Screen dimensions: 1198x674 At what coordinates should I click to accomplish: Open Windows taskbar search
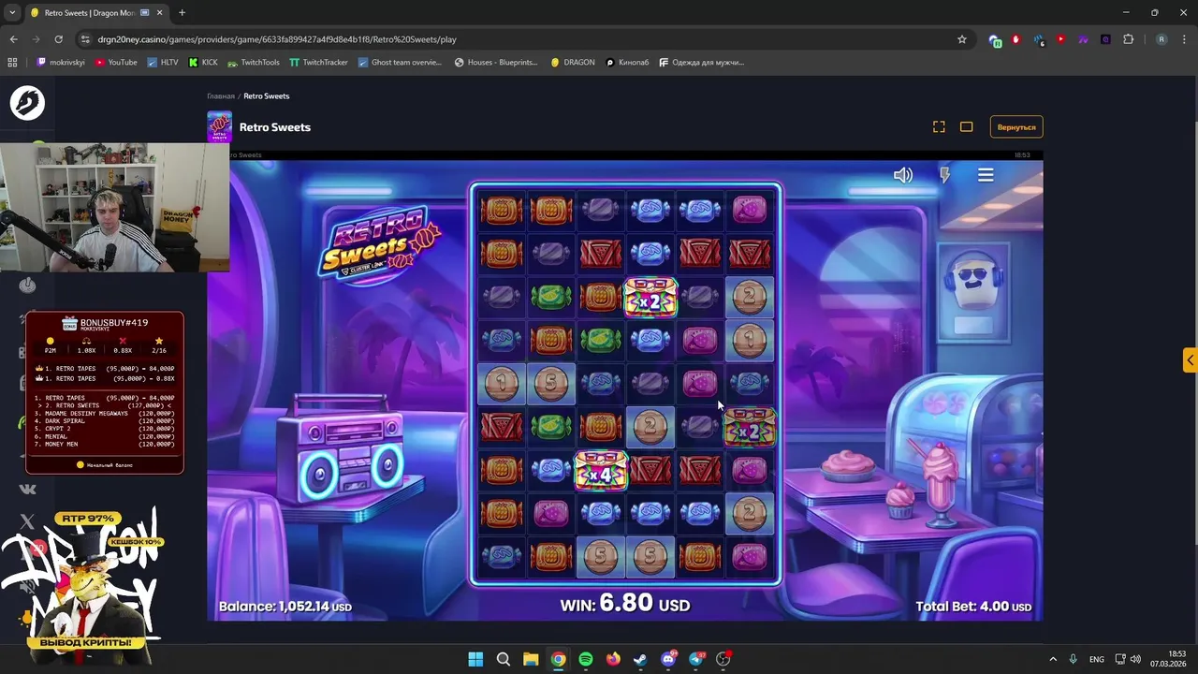(x=503, y=659)
